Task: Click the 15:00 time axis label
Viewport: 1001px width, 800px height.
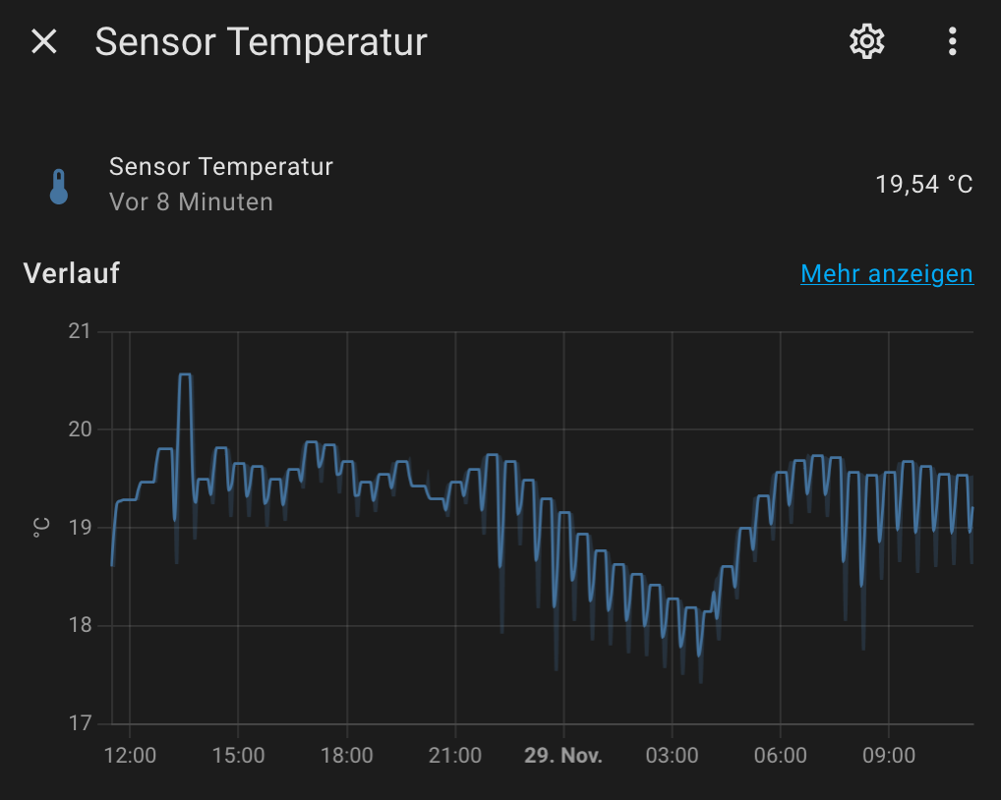Action: point(238,756)
